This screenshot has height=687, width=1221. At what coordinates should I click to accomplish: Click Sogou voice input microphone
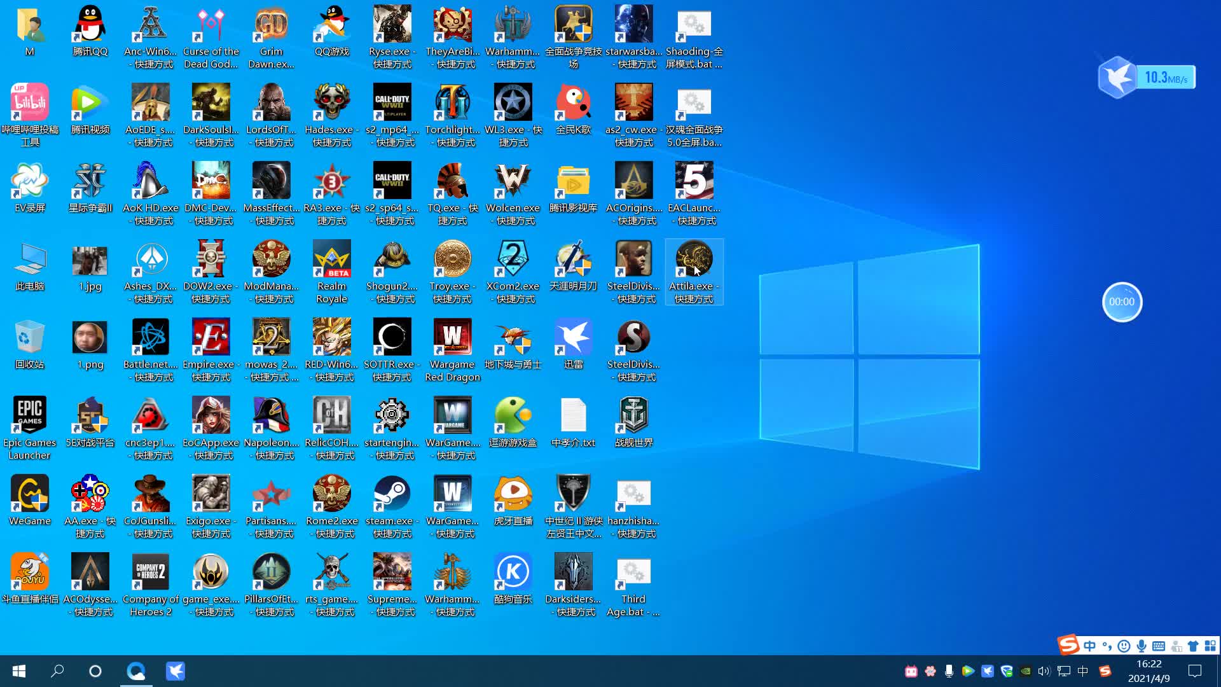(1142, 646)
